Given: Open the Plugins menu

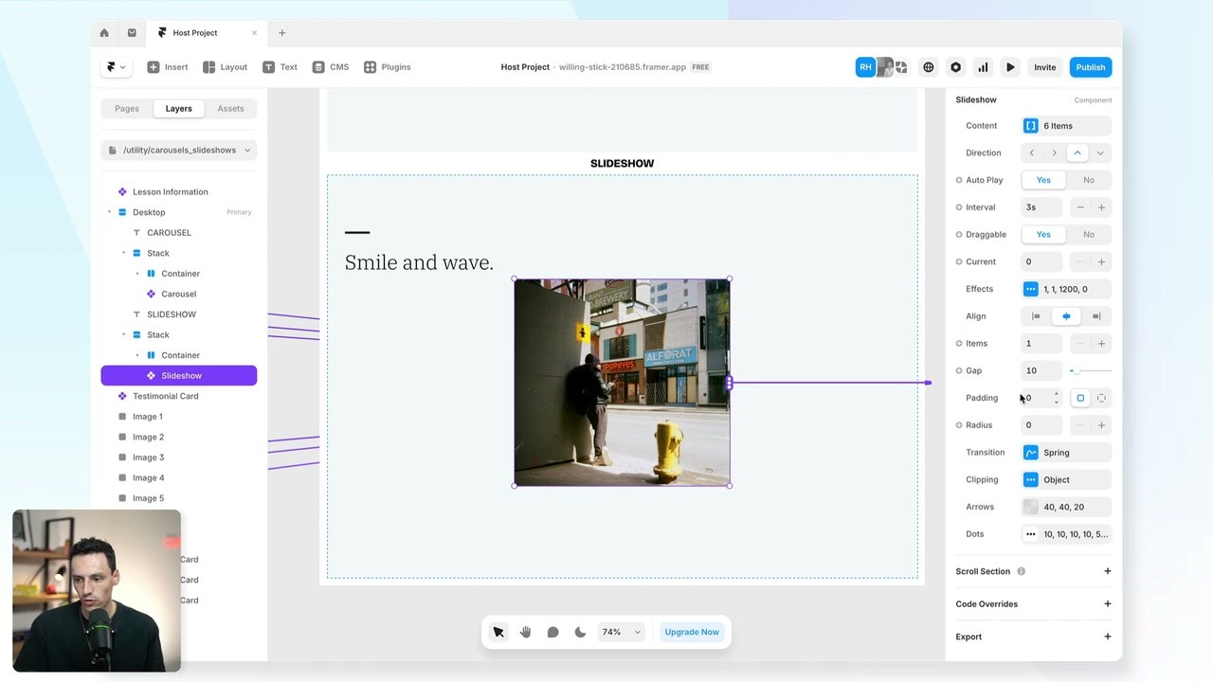Looking at the screenshot, I should tap(387, 67).
